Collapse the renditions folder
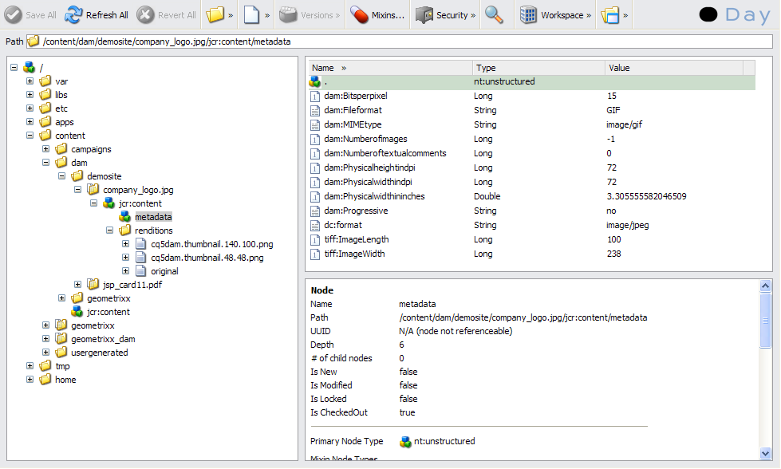 click(109, 230)
